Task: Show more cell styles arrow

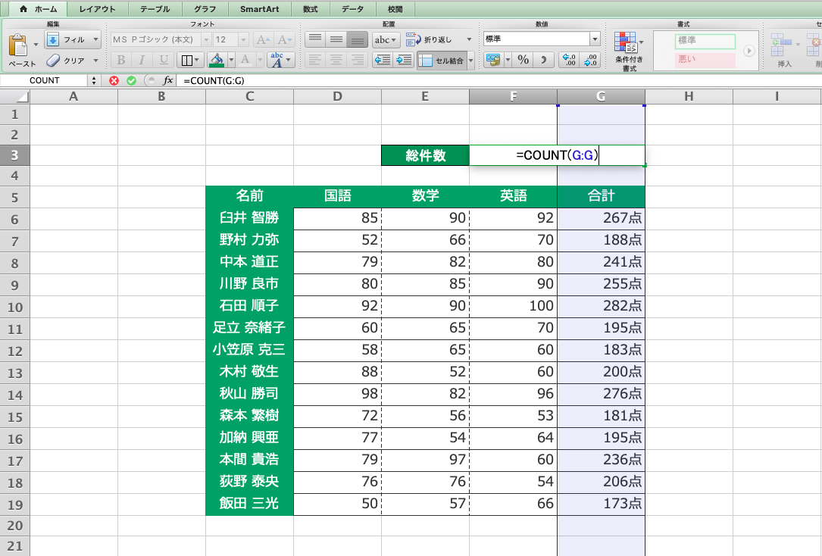Action: (x=749, y=51)
